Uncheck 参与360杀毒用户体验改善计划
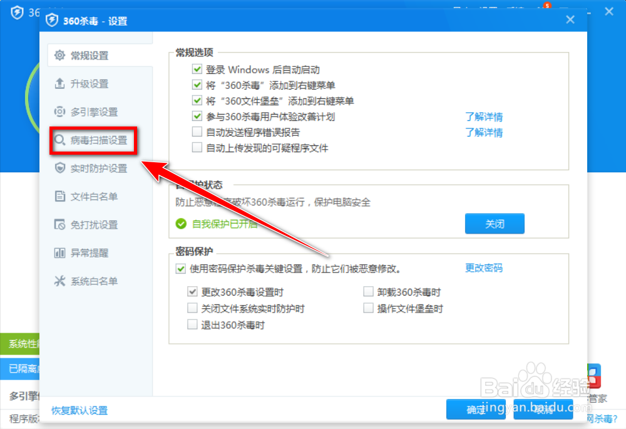 pos(197,116)
